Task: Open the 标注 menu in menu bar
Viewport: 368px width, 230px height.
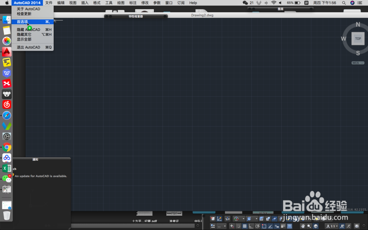Action: (133, 3)
